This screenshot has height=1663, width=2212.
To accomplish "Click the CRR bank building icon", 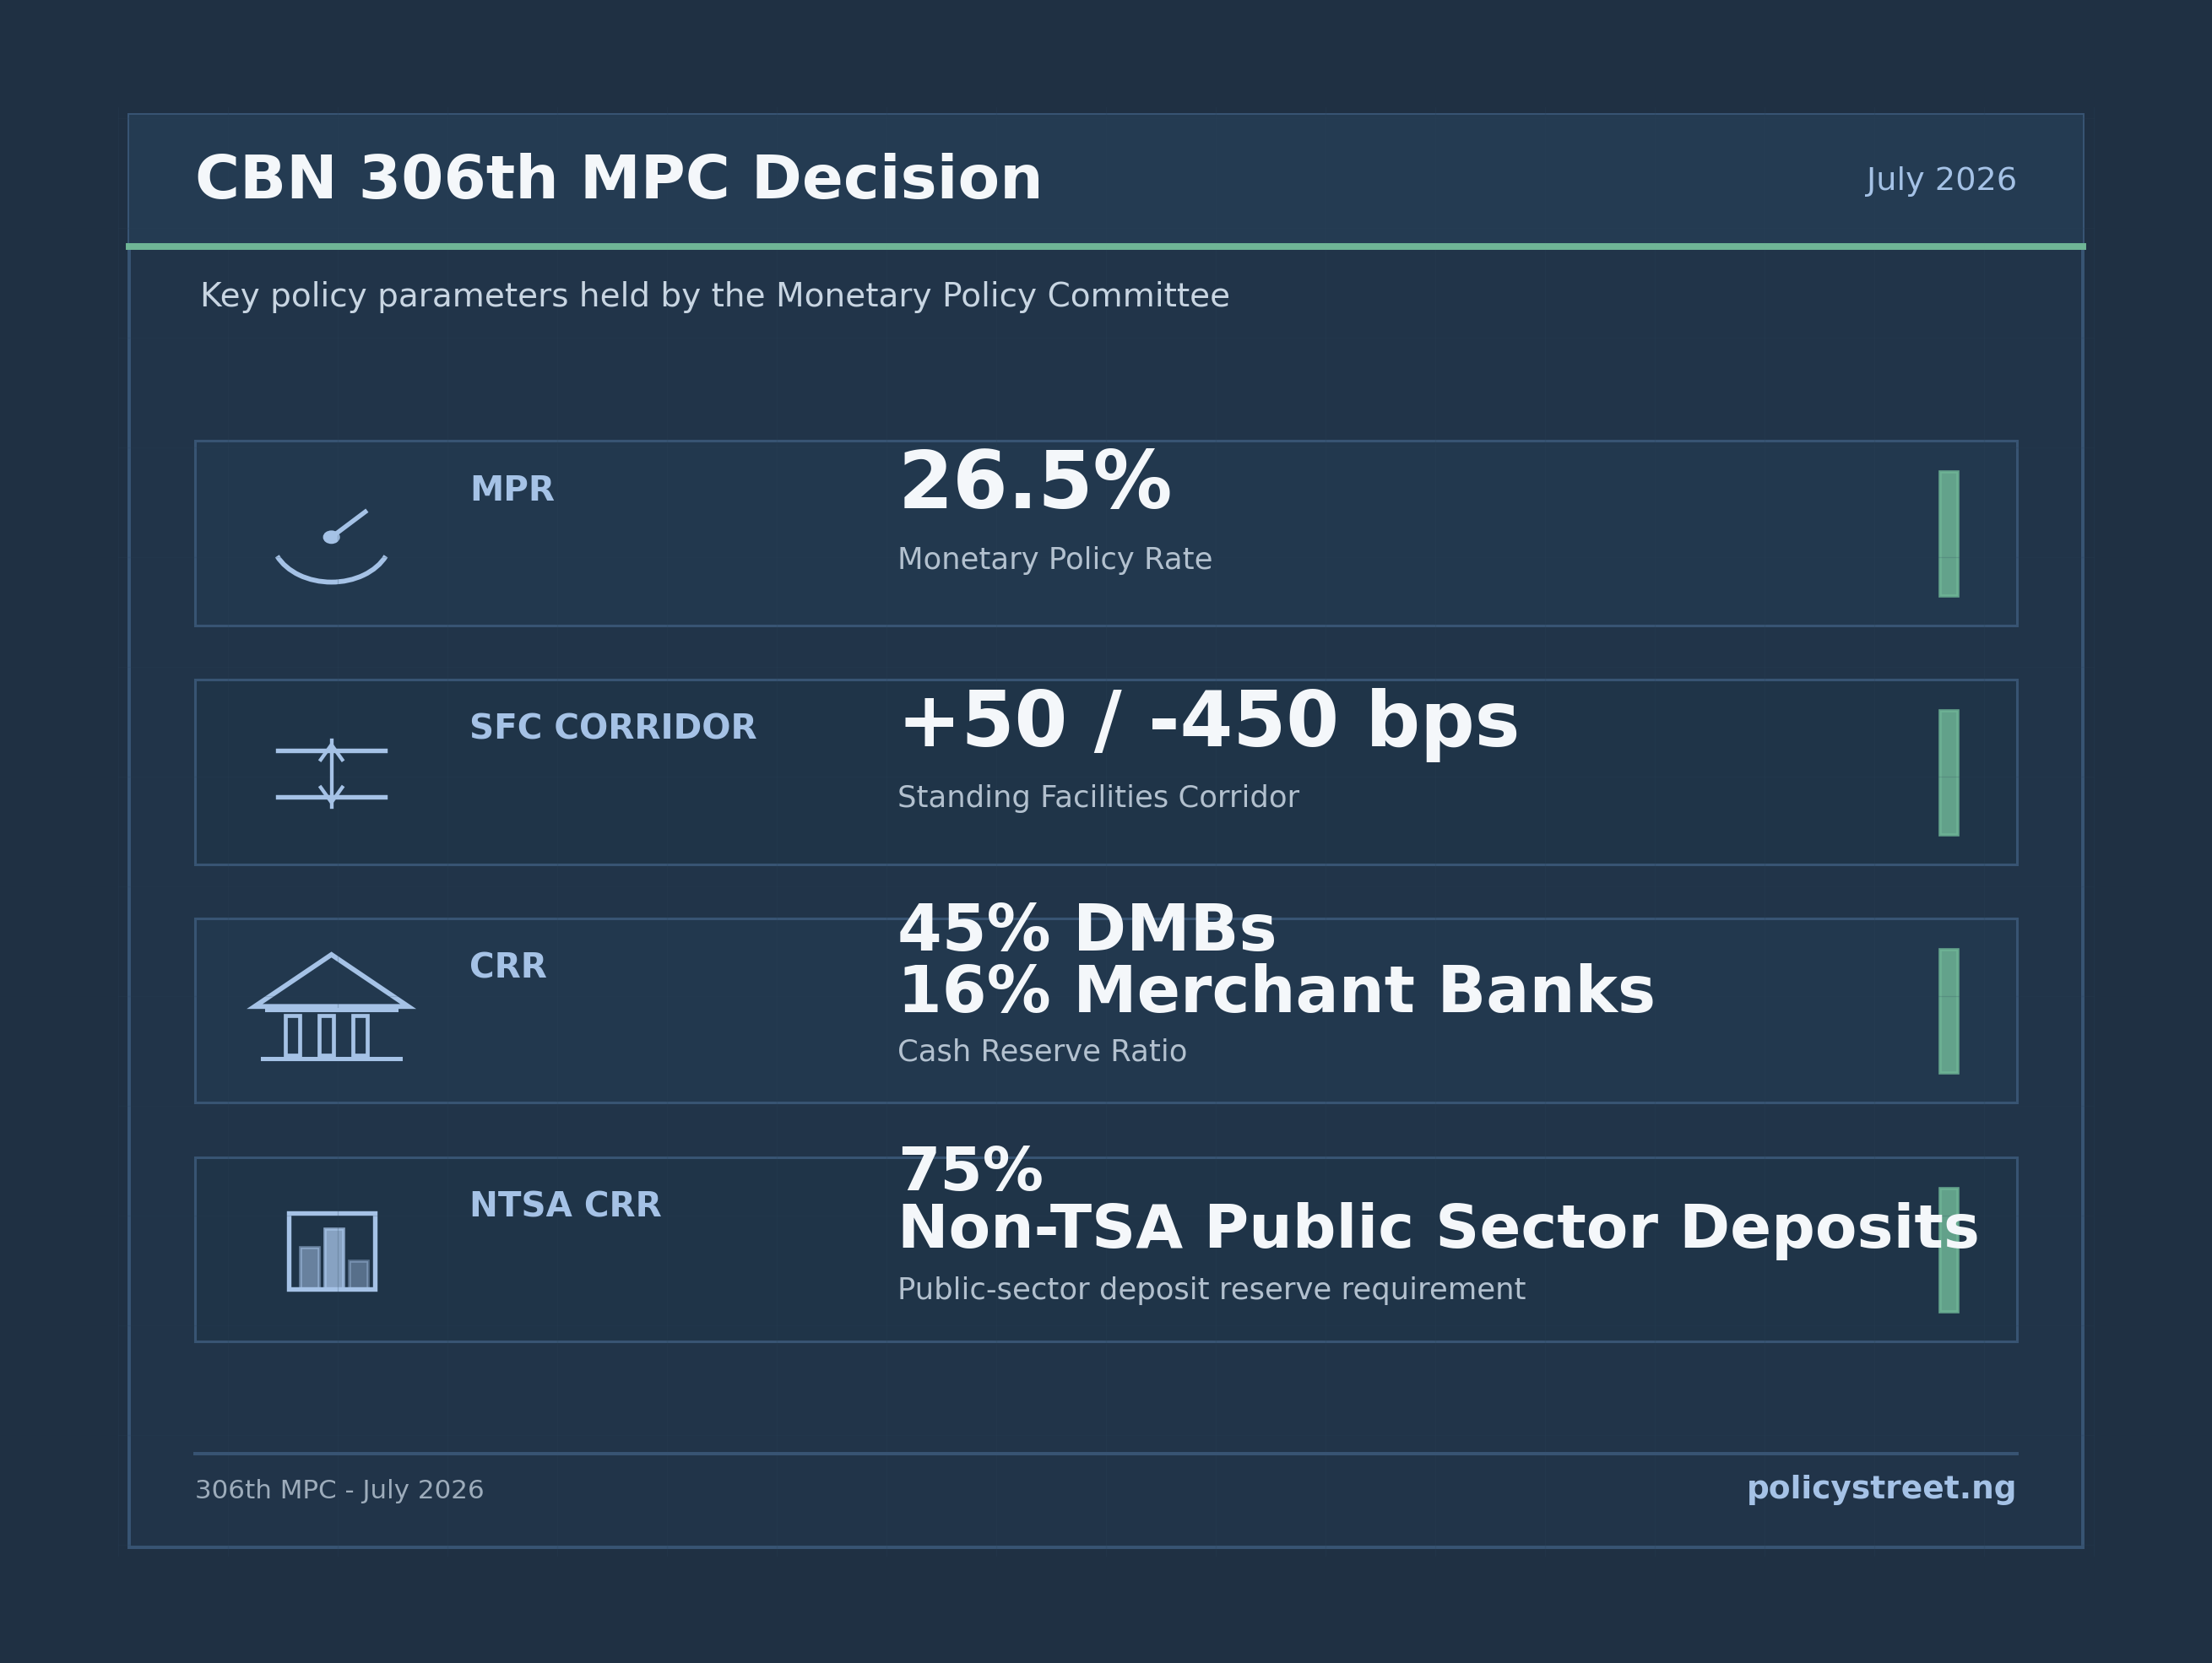I will (x=331, y=1006).
